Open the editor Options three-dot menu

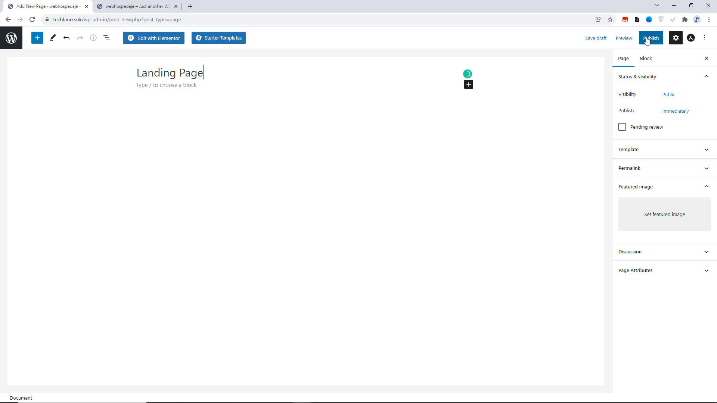click(x=704, y=38)
